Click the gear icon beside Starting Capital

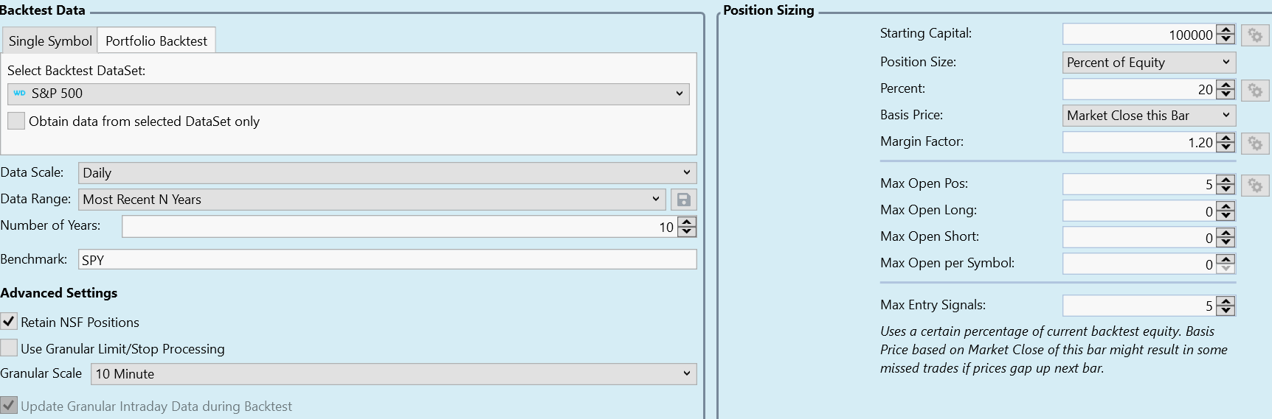pos(1255,35)
